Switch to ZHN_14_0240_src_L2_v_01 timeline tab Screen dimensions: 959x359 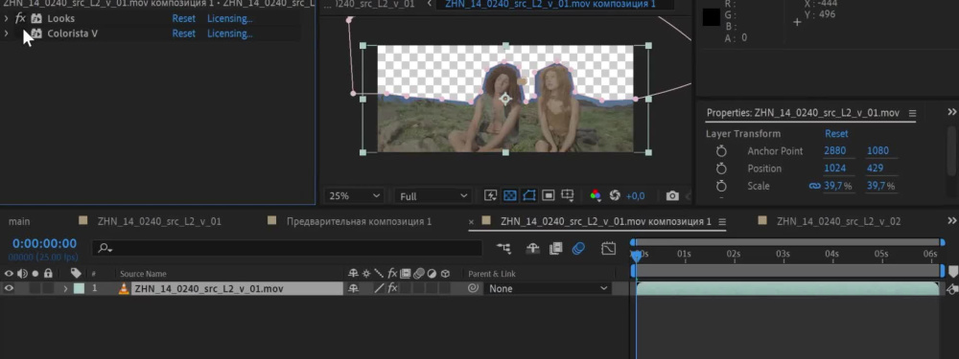(x=159, y=222)
